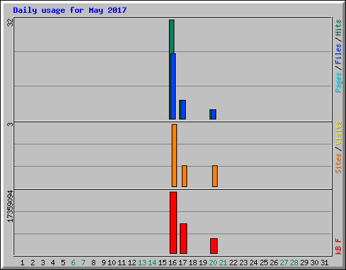Image resolution: width=346 pixels, height=270 pixels.
Task: Click the Pages legend label
Action: coord(338,82)
